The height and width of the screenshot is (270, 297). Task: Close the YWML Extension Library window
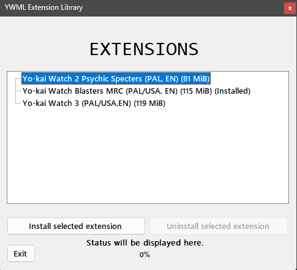[x=290, y=9]
